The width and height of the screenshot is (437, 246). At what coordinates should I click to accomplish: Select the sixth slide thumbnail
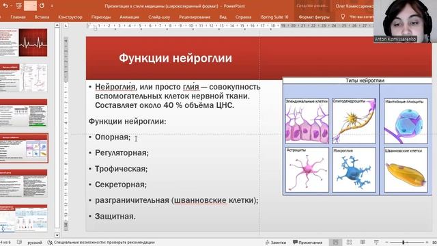tap(24, 219)
